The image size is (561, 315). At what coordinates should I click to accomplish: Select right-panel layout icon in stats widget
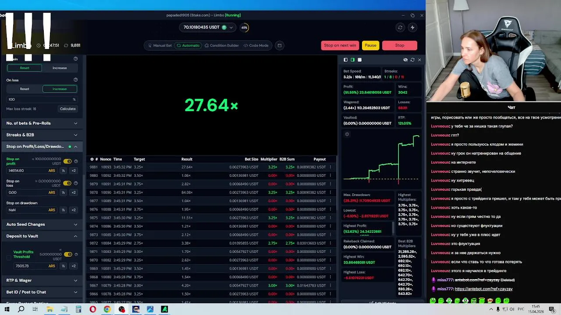352,60
